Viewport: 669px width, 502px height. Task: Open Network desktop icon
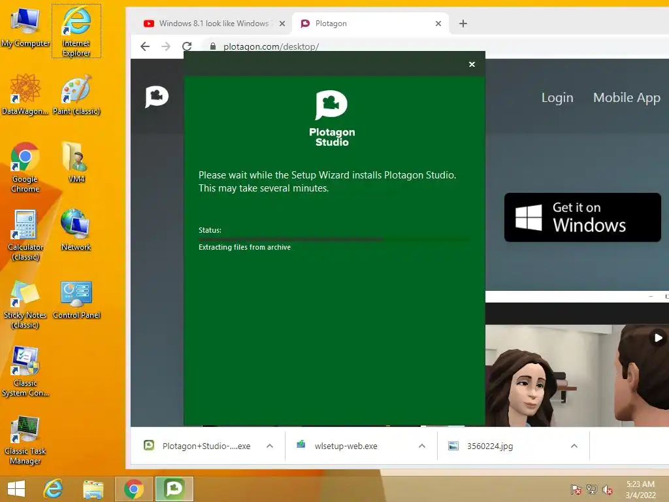(76, 231)
